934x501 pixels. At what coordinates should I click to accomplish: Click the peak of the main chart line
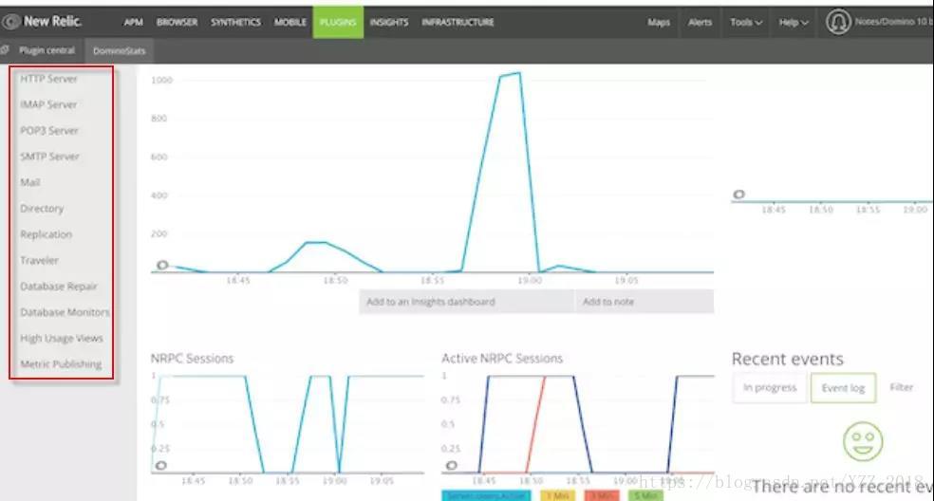(x=519, y=73)
